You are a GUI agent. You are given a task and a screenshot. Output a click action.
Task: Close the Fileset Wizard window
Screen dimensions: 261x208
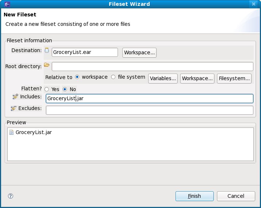pos(253,4)
